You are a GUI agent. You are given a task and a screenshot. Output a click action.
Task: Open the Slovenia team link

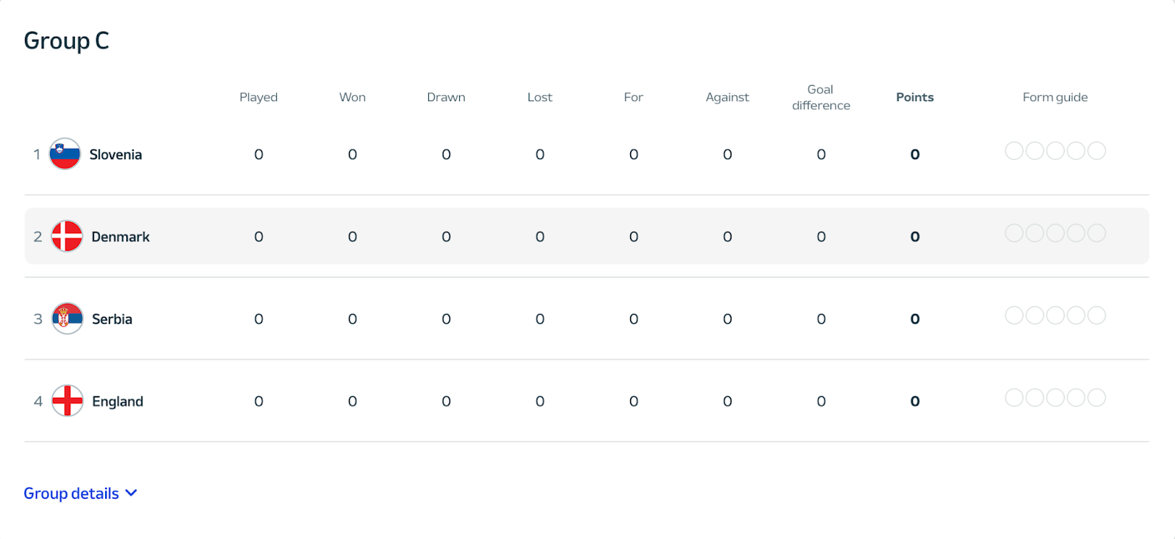pyautogui.click(x=115, y=155)
